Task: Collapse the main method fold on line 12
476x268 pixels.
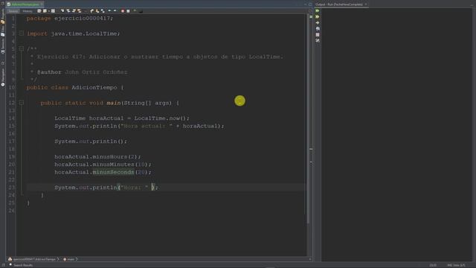Action: coord(22,103)
